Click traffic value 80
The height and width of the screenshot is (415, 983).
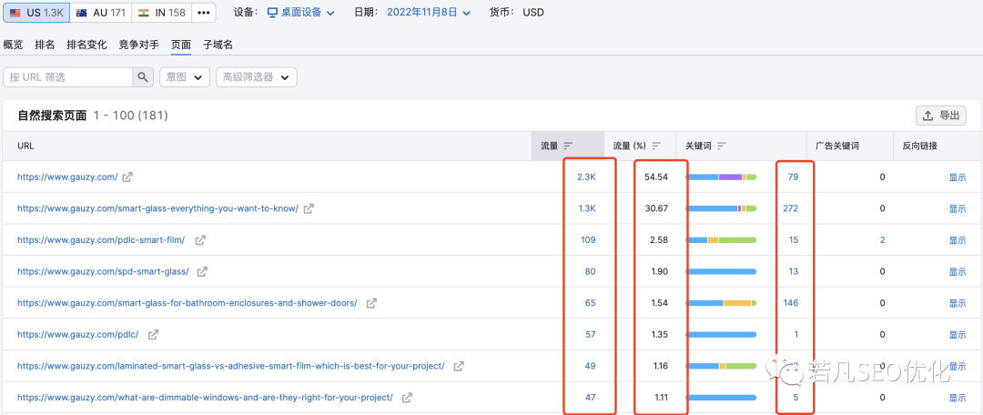coord(590,271)
